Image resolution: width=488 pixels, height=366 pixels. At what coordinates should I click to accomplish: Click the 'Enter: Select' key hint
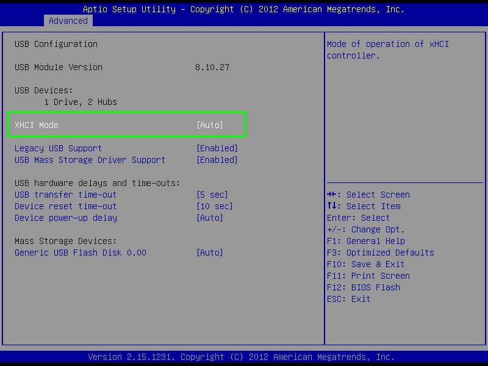tap(358, 218)
